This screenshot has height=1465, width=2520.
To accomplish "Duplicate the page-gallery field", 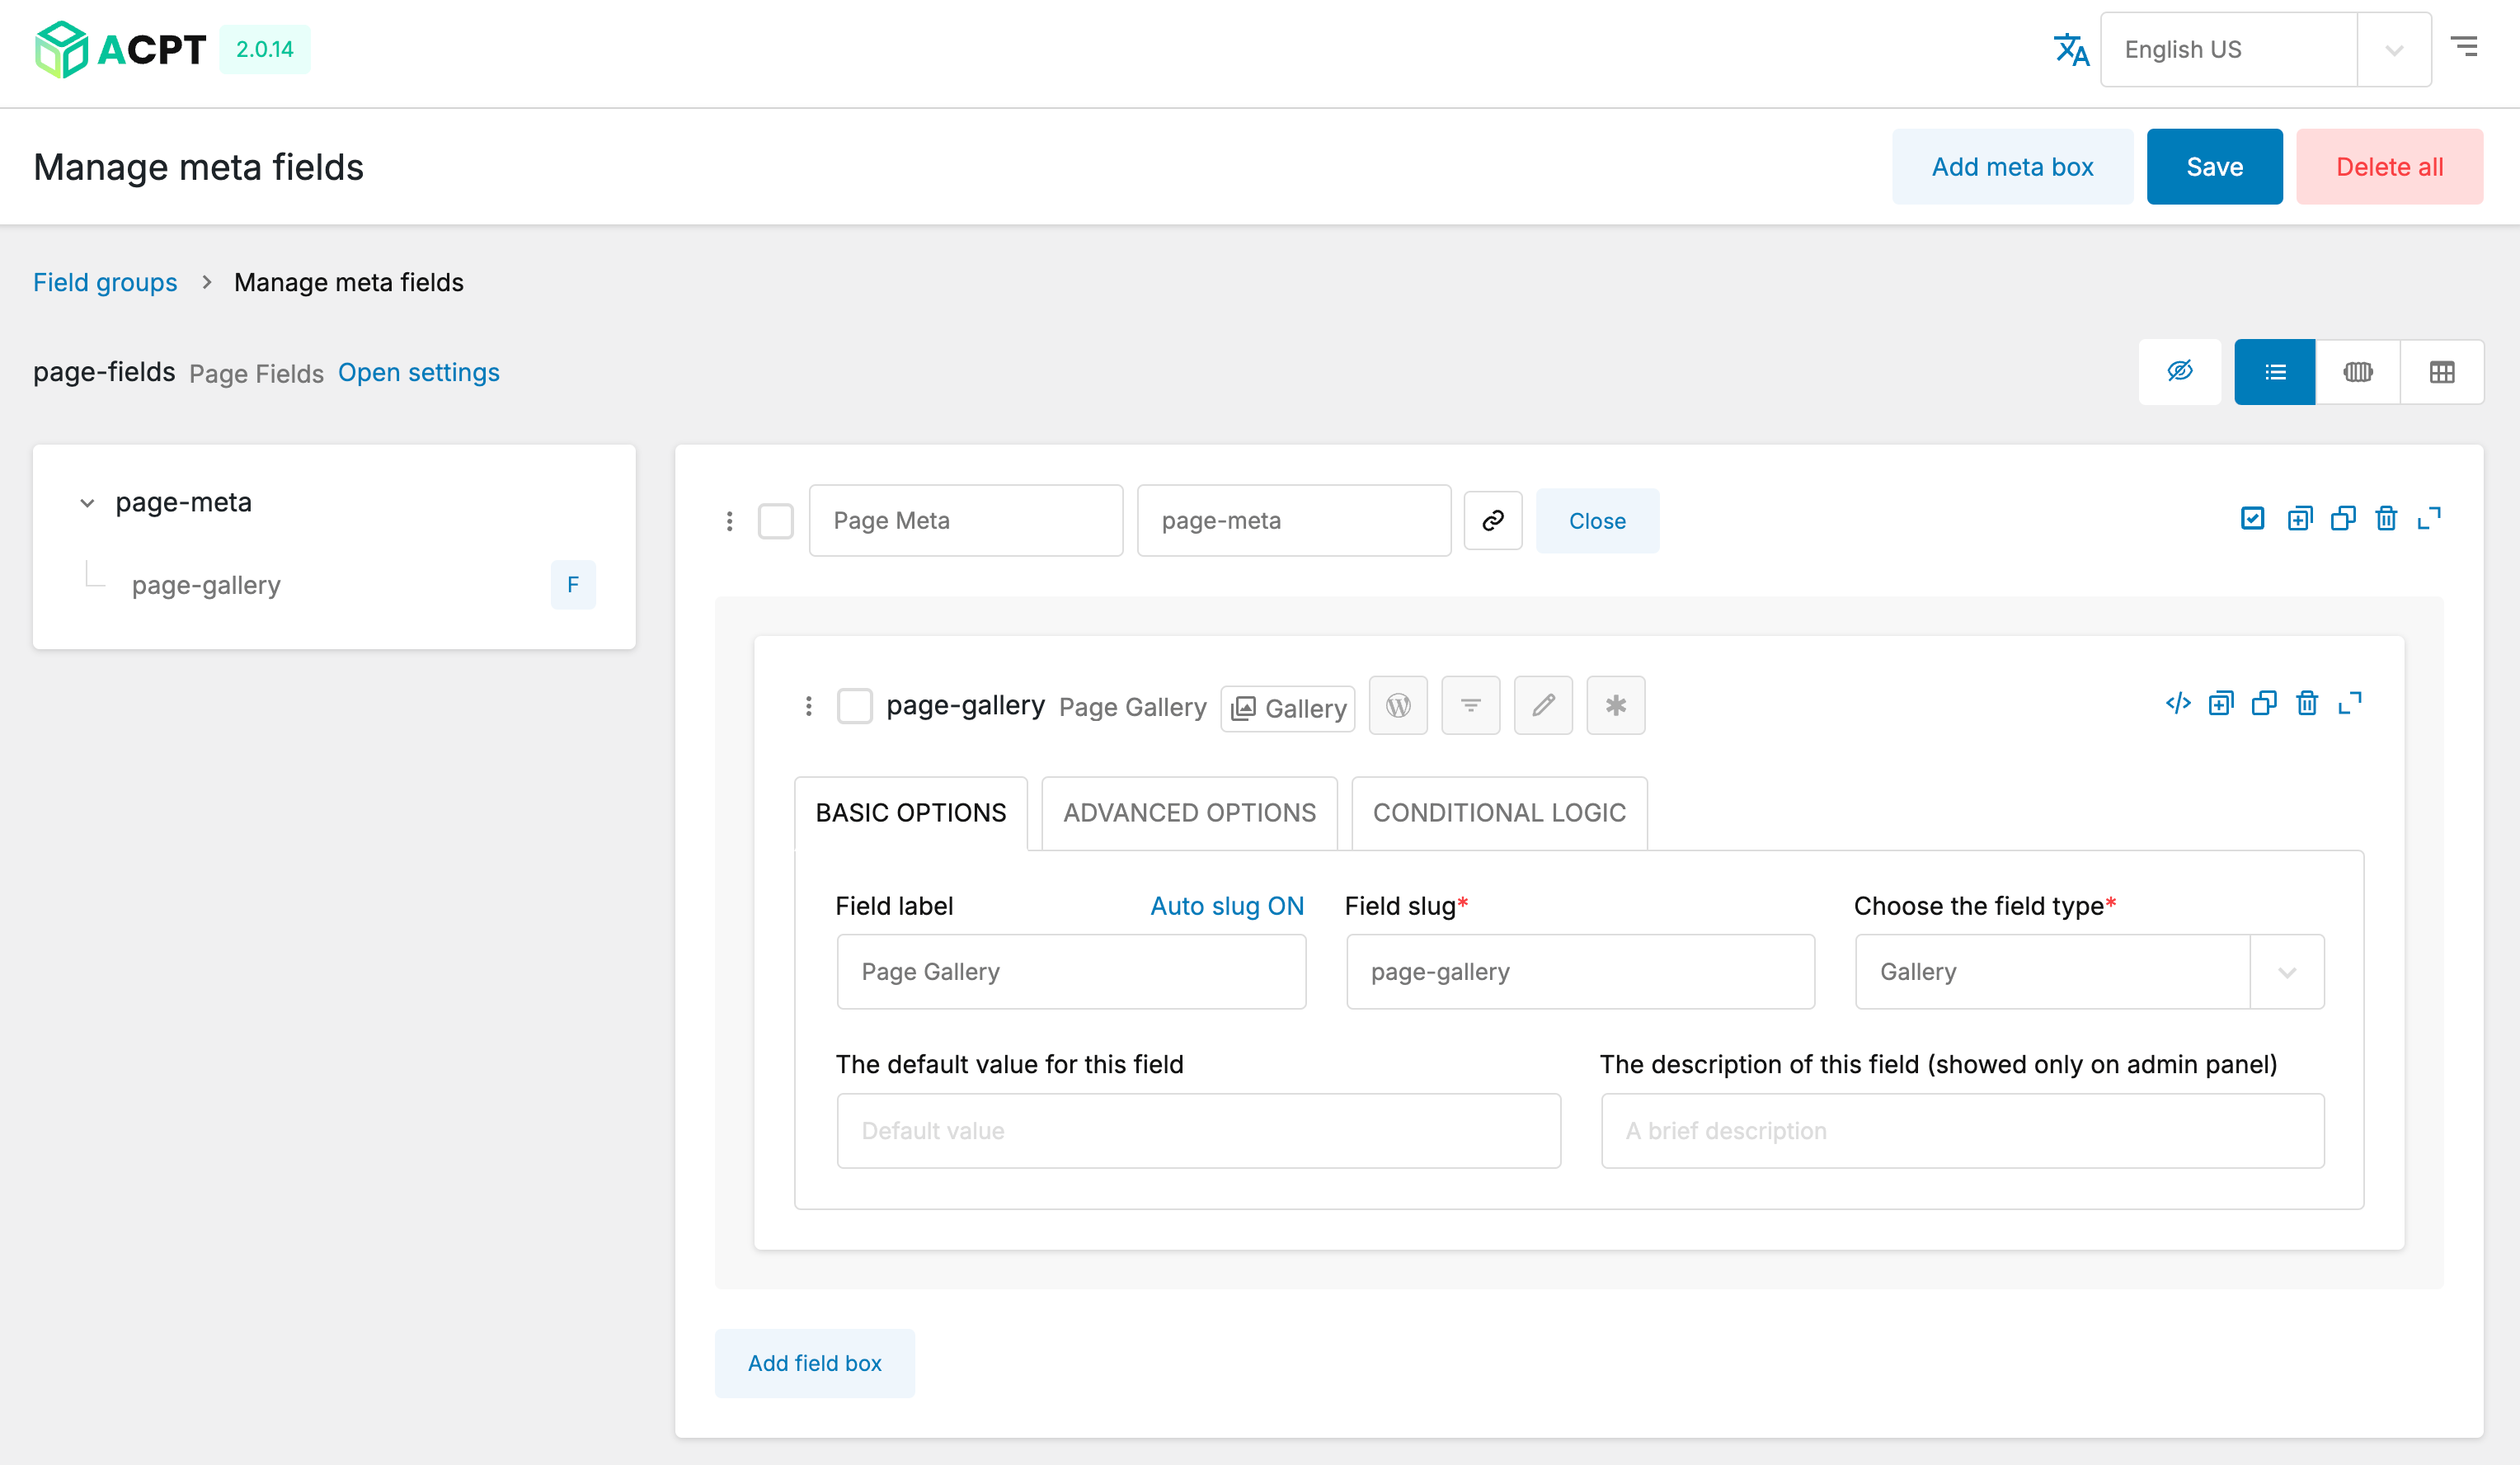I will coord(2264,703).
